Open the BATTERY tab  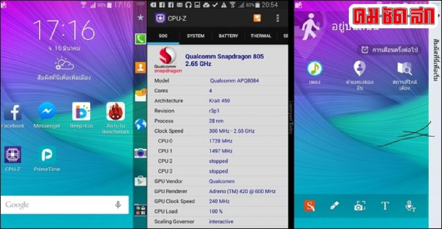[x=228, y=36]
